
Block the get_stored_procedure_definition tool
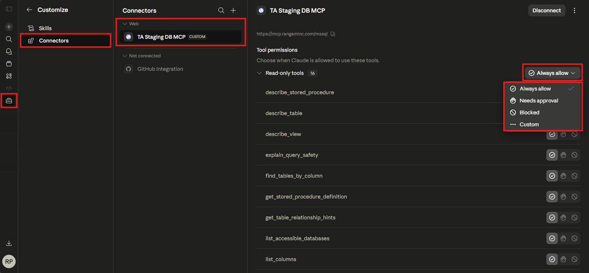pos(574,197)
